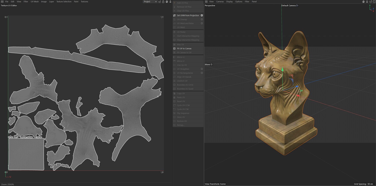Click the Move tool icon in viewport

211,64
